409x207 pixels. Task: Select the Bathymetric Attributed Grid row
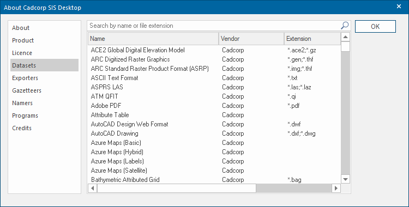[214, 180]
